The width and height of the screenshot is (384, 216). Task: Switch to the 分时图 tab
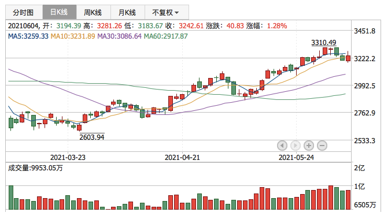click(x=24, y=12)
